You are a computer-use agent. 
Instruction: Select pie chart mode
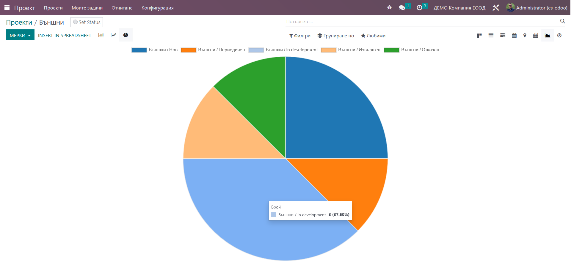point(126,35)
